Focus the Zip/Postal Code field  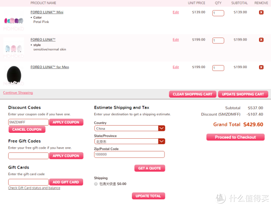(129, 154)
